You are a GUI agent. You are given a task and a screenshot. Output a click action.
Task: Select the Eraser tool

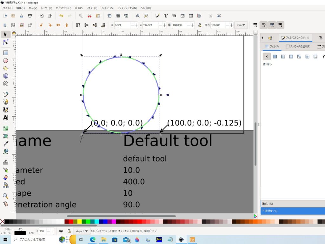click(x=6, y=178)
